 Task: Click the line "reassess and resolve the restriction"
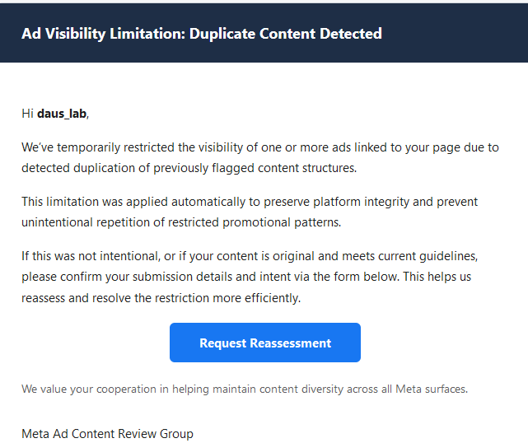click(x=161, y=298)
